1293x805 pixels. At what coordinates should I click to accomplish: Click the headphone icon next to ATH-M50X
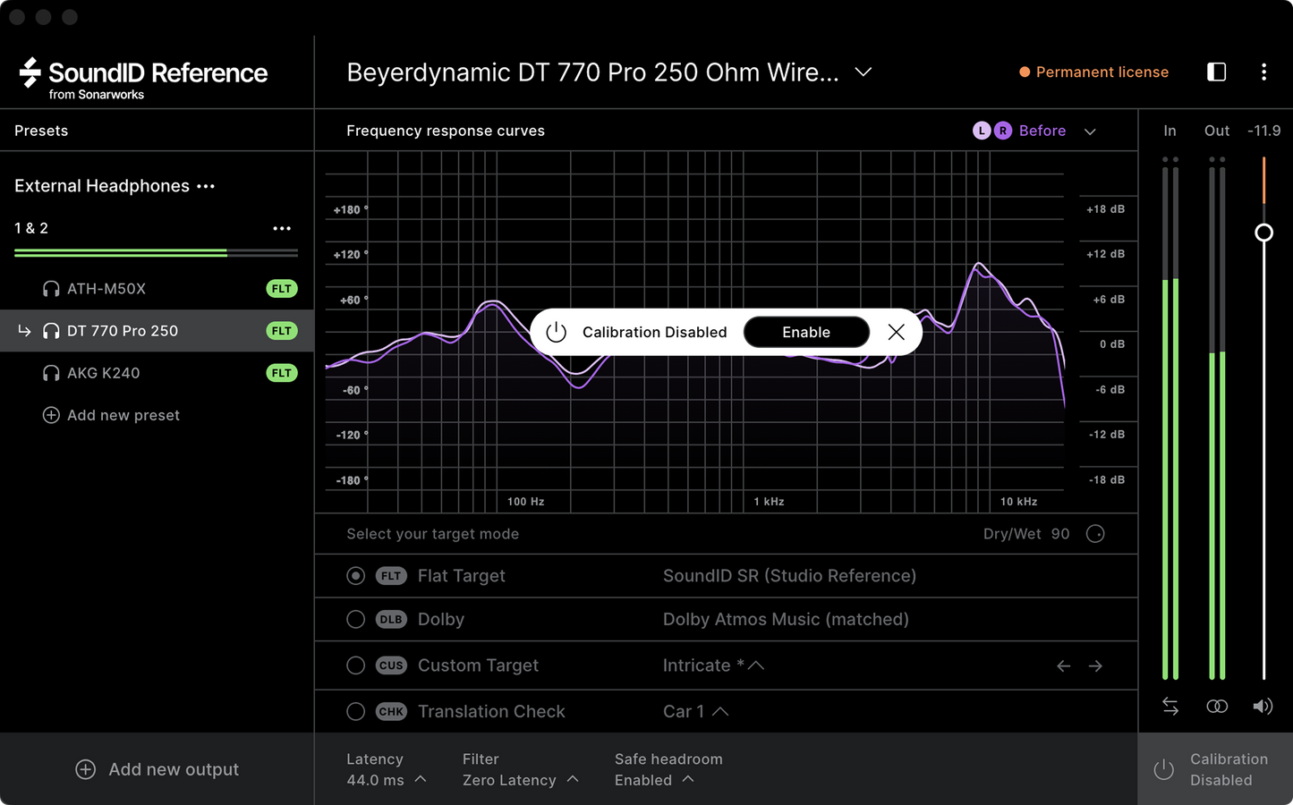[x=51, y=289]
